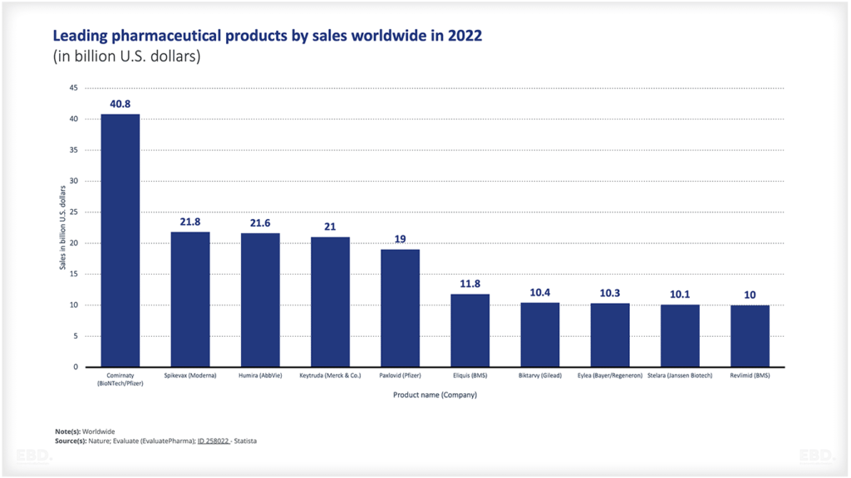Screen dimensions: 851x478
Task: Click the 40.8 value label
Action: [121, 105]
